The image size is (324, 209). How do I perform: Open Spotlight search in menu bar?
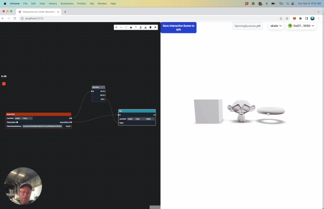tap(287, 3)
